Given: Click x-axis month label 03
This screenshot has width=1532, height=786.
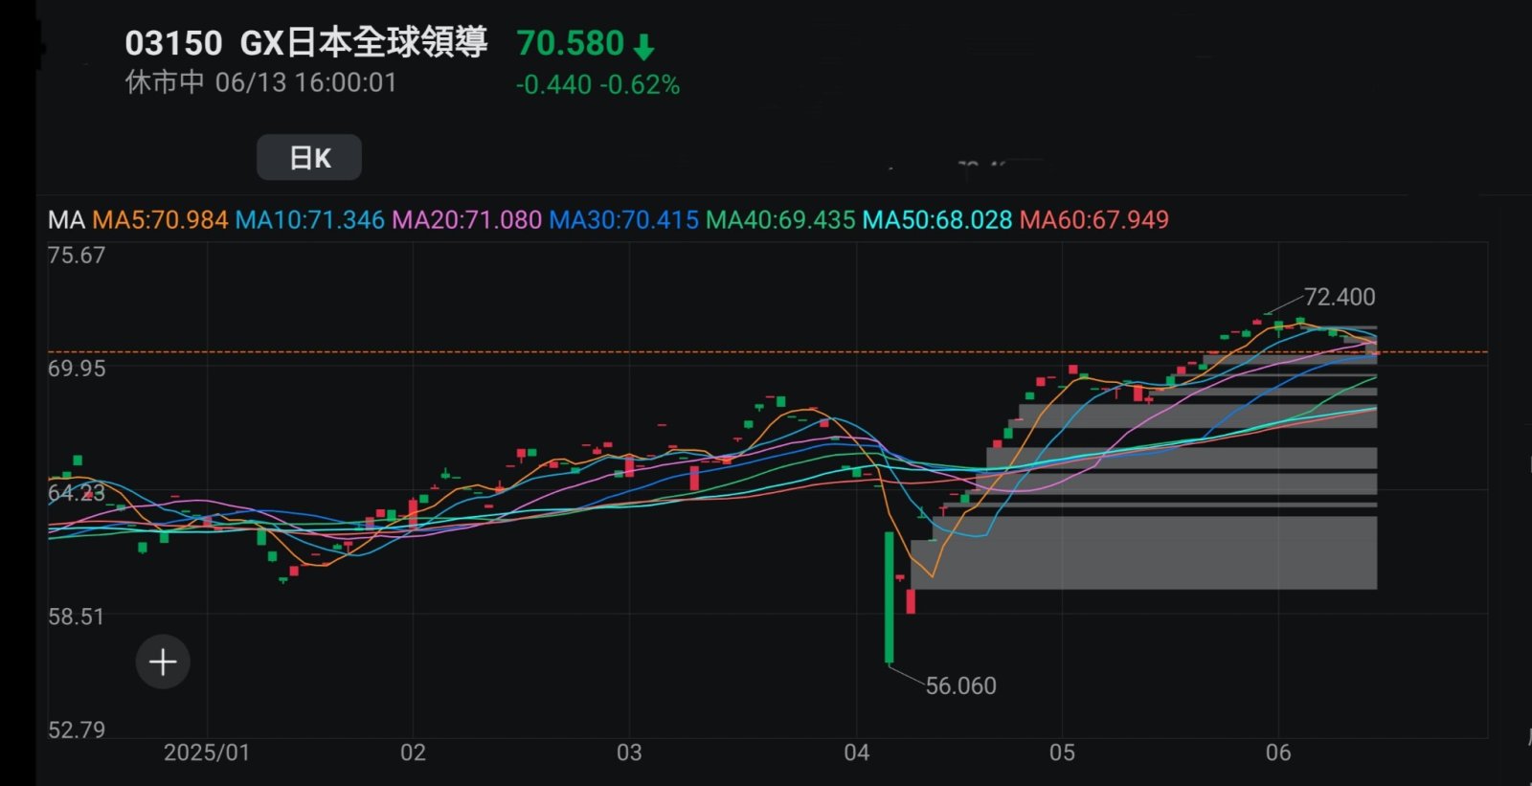Looking at the screenshot, I should pyautogui.click(x=629, y=752).
